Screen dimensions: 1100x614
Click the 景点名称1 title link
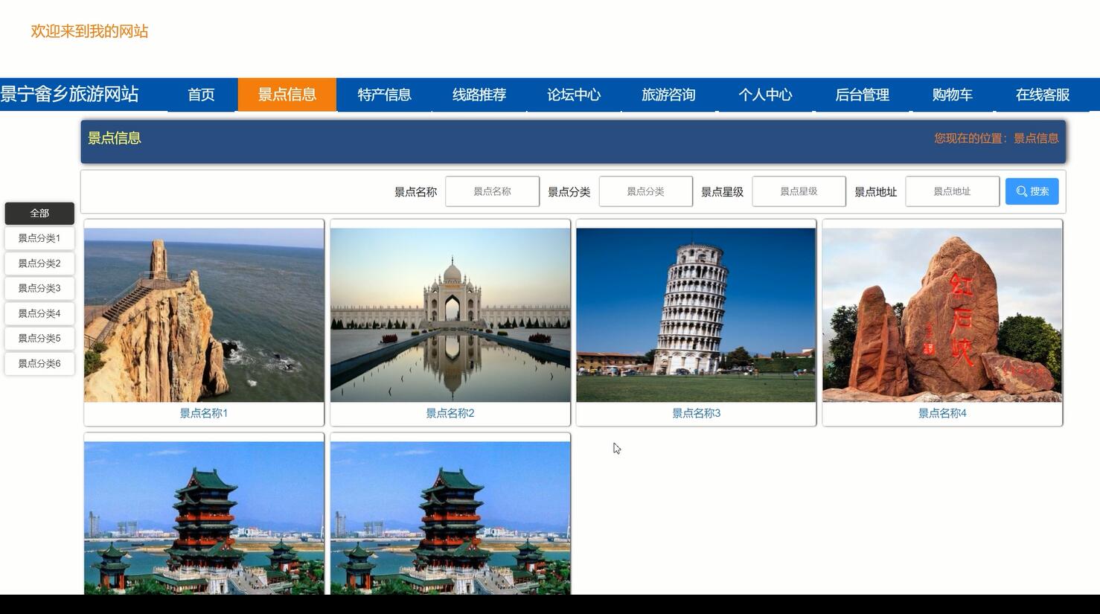tap(204, 413)
